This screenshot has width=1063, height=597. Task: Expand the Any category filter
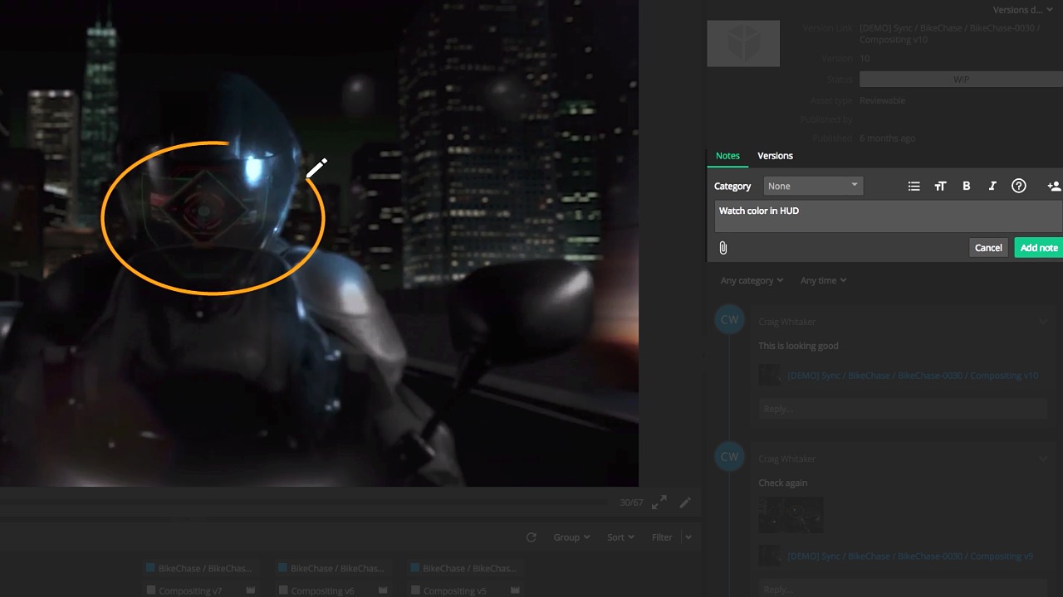tap(752, 280)
